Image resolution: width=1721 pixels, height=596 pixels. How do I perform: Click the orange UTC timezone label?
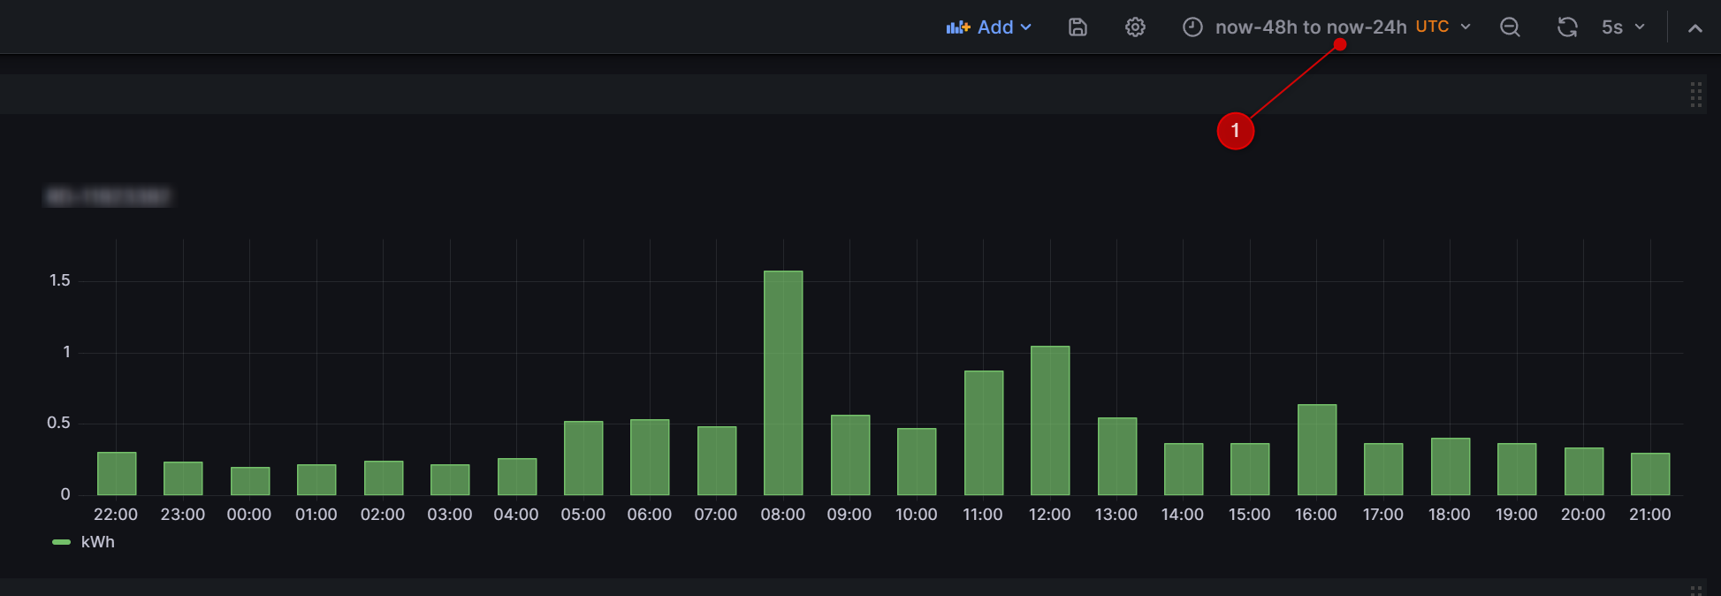pyautogui.click(x=1432, y=27)
